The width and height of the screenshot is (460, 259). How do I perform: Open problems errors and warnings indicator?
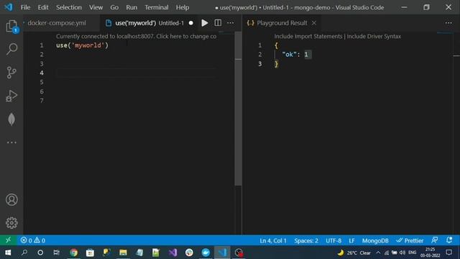pos(33,240)
